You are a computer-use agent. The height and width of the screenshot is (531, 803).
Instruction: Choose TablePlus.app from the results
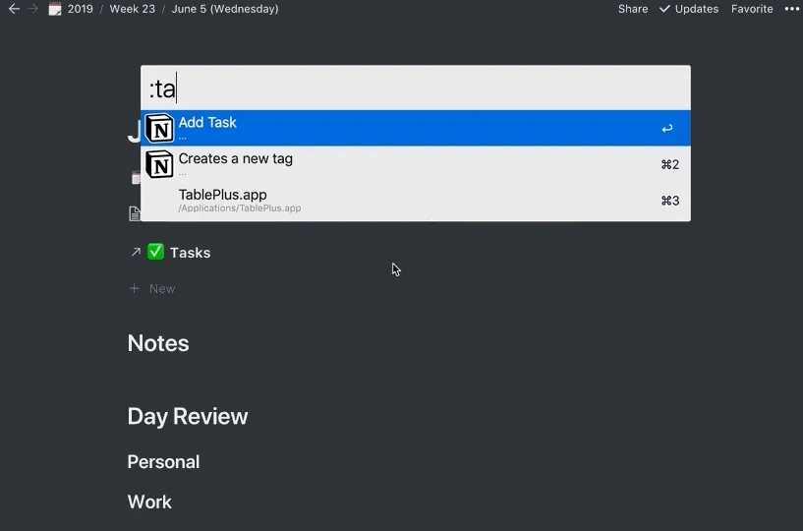click(x=416, y=201)
